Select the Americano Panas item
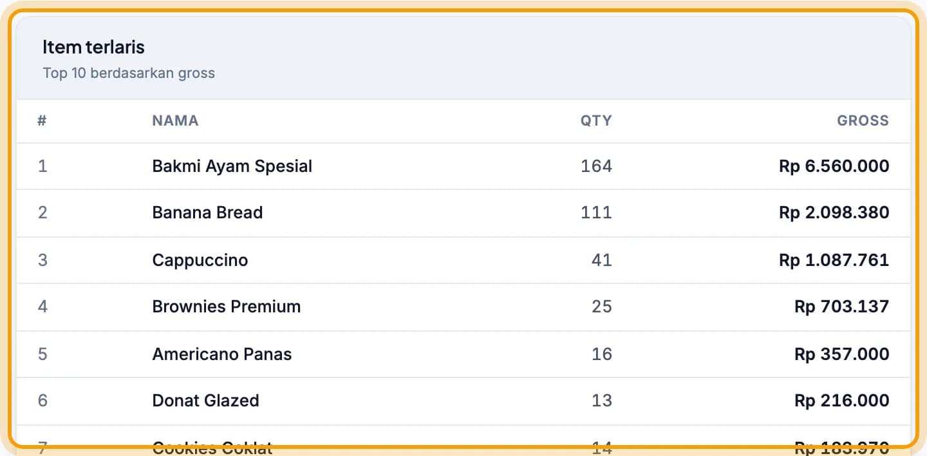This screenshot has height=456, width=927. (x=222, y=354)
